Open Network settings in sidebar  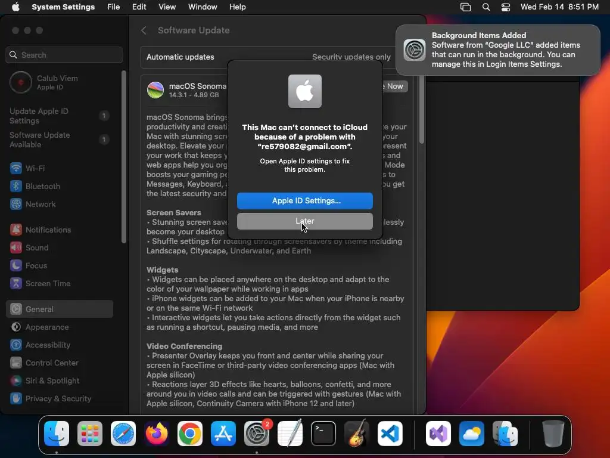[x=60, y=204]
